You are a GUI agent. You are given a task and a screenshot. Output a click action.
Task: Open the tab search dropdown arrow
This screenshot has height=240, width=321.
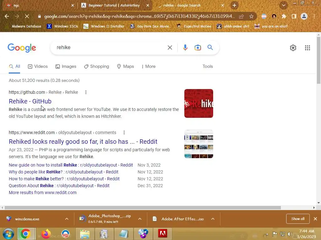pos(284,5)
